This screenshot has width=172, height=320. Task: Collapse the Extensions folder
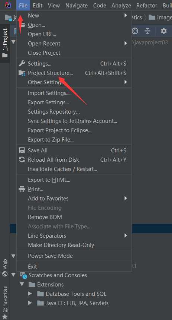[x=22, y=284]
